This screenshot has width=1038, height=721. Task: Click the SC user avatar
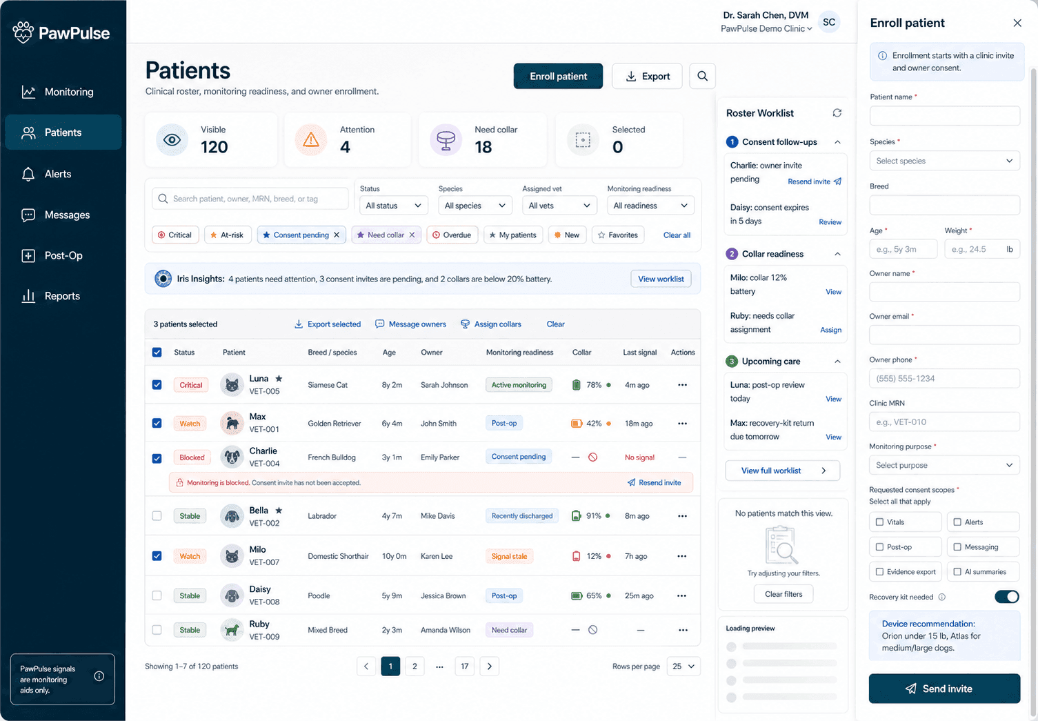coord(829,22)
